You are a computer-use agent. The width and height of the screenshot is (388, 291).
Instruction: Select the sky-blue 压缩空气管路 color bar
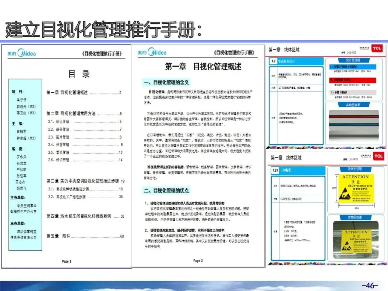[353, 67]
